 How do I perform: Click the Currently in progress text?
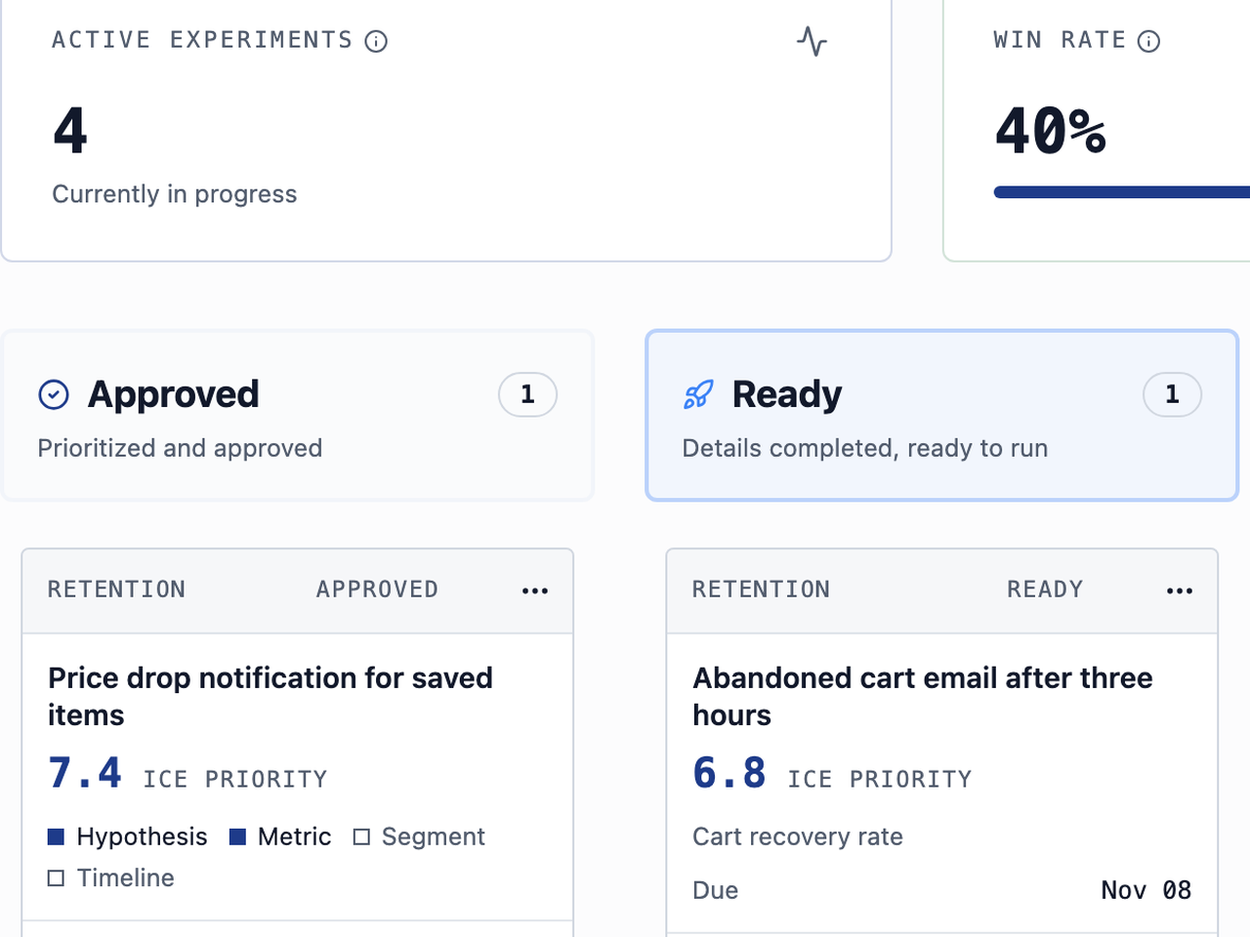click(175, 194)
